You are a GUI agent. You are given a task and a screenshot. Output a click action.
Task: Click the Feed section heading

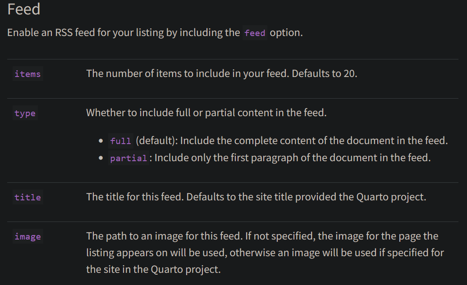[24, 9]
